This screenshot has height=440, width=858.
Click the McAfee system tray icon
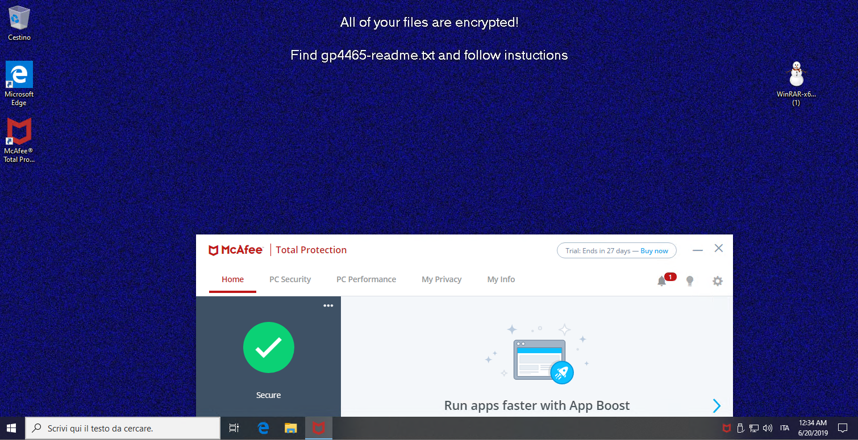click(727, 428)
